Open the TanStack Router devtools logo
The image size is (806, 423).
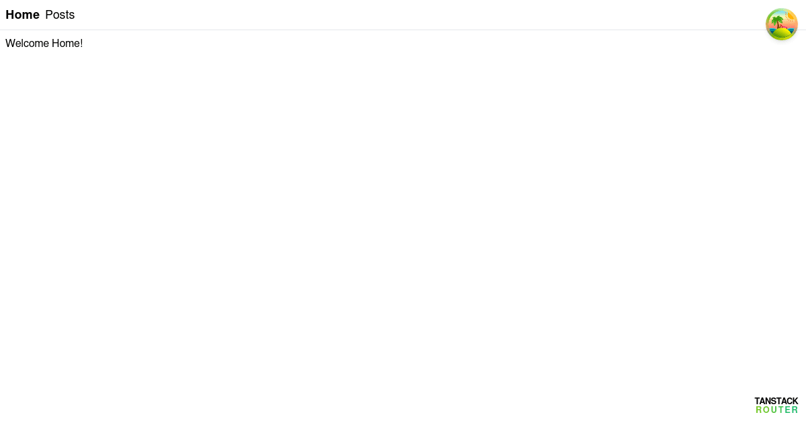point(776,406)
